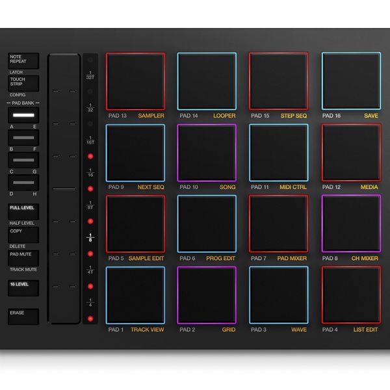Select Pad Bank A/E button

[x=23, y=115]
